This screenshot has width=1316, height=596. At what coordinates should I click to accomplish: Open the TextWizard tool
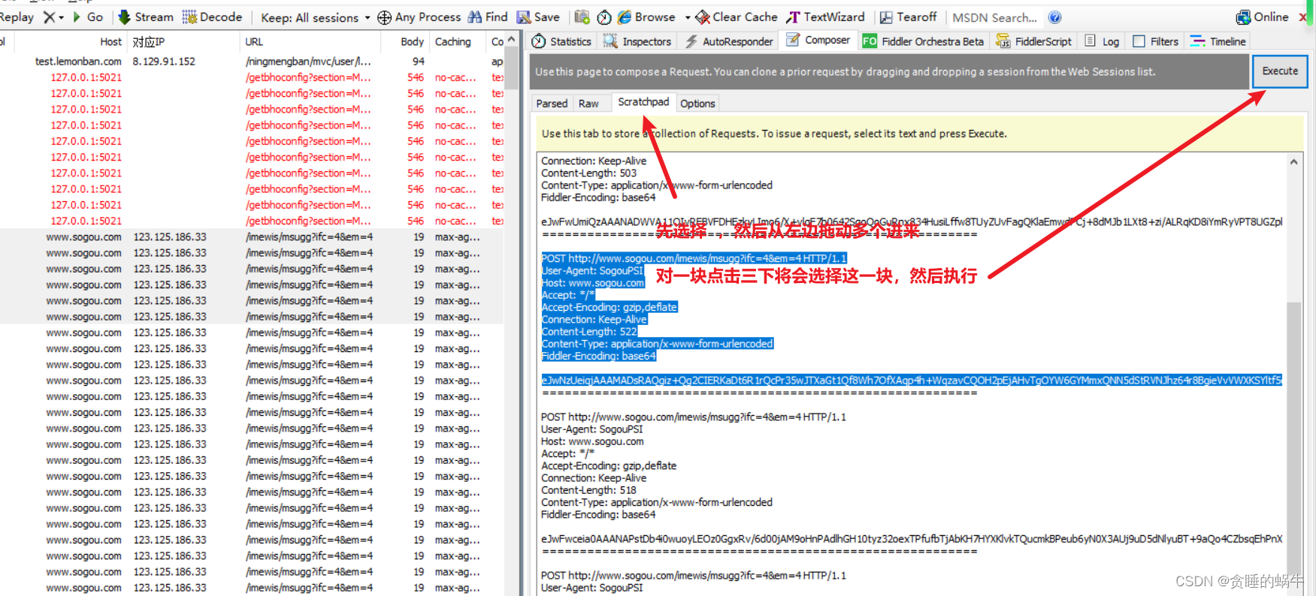(826, 17)
